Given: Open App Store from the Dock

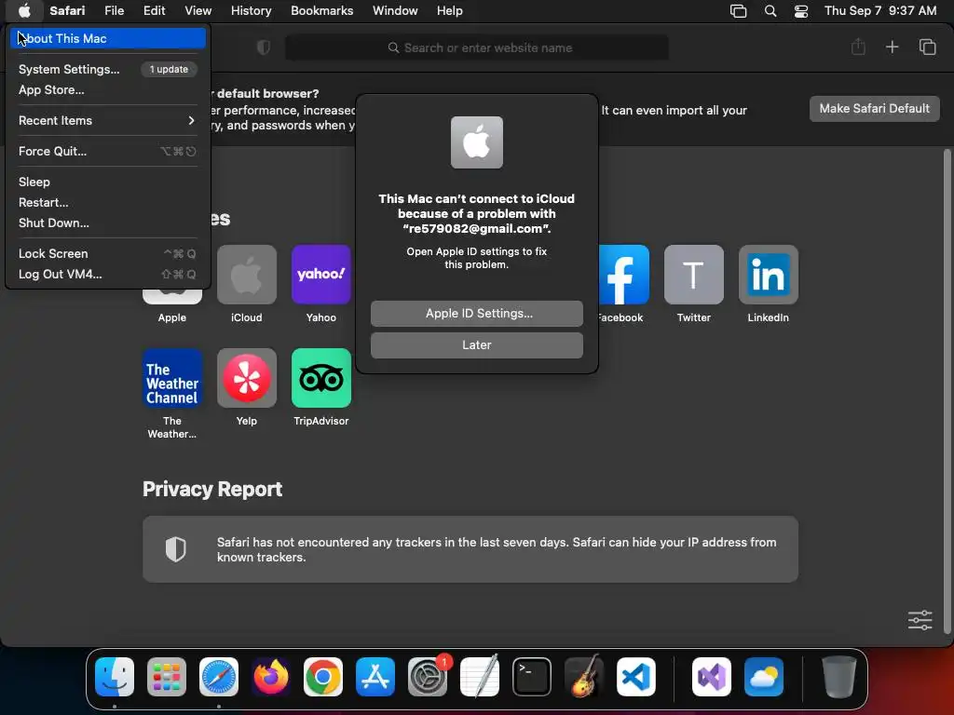Looking at the screenshot, I should click(x=375, y=677).
